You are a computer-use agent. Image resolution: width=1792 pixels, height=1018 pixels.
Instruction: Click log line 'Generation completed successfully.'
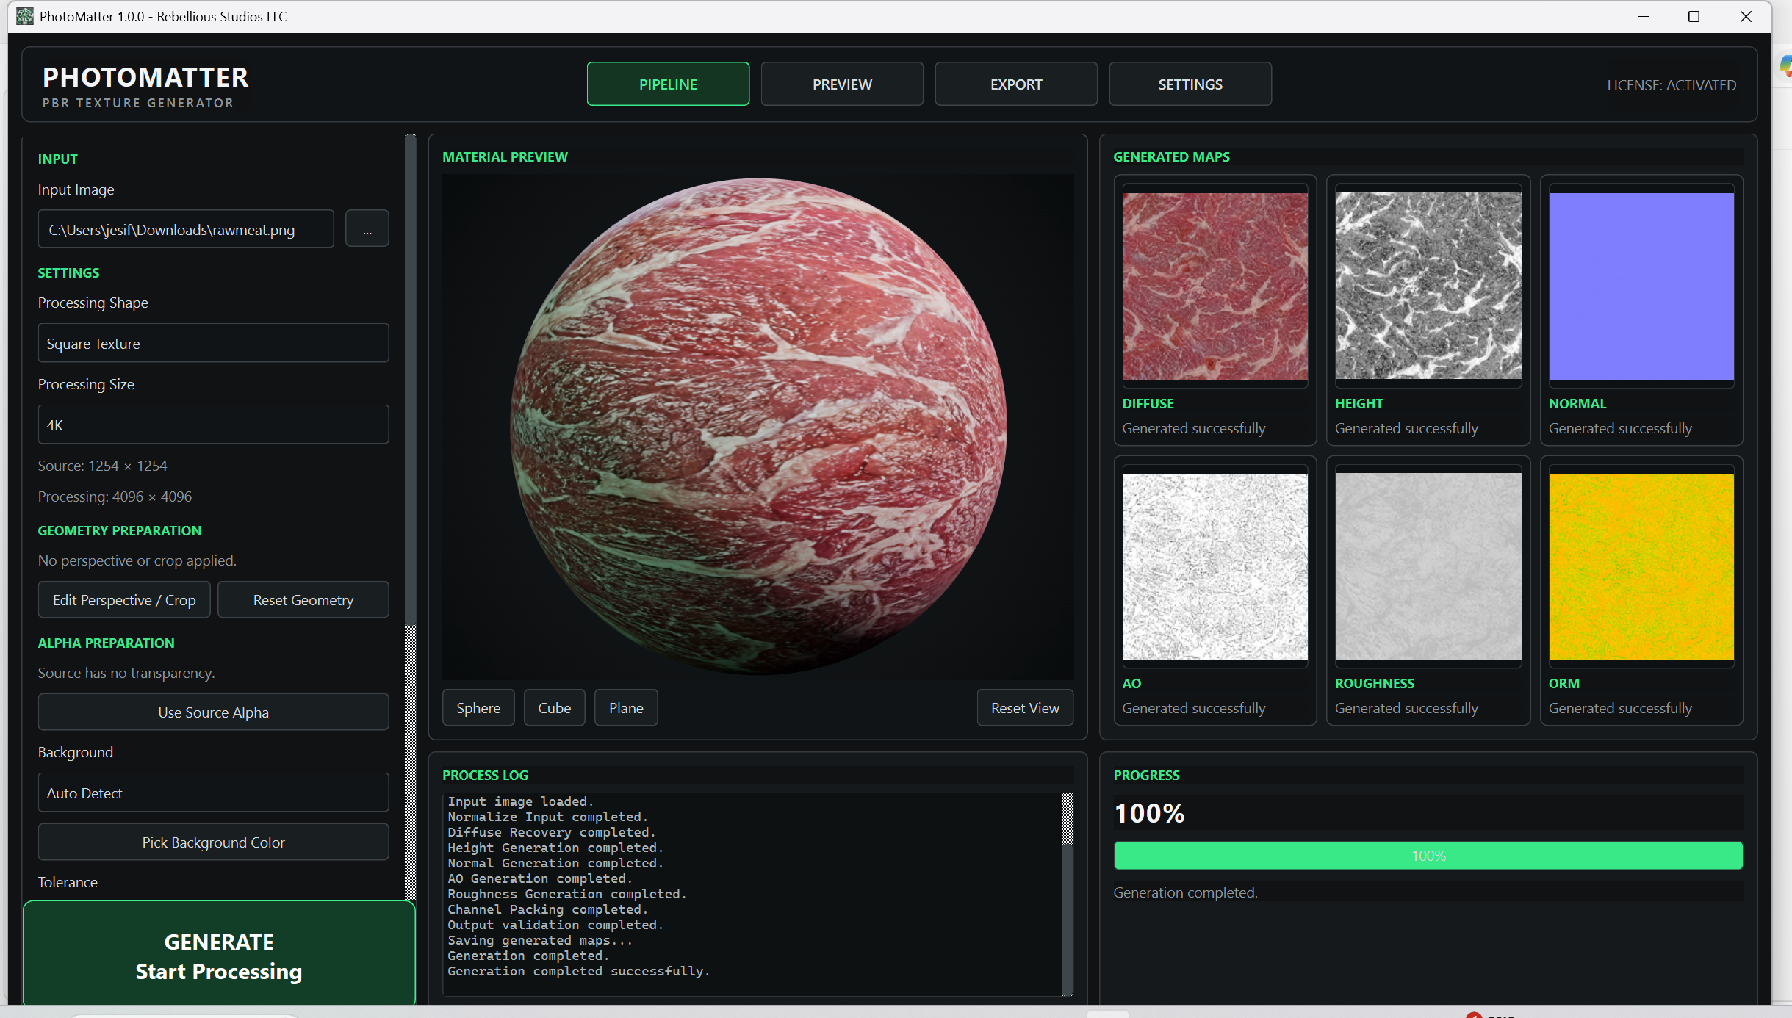579,970
